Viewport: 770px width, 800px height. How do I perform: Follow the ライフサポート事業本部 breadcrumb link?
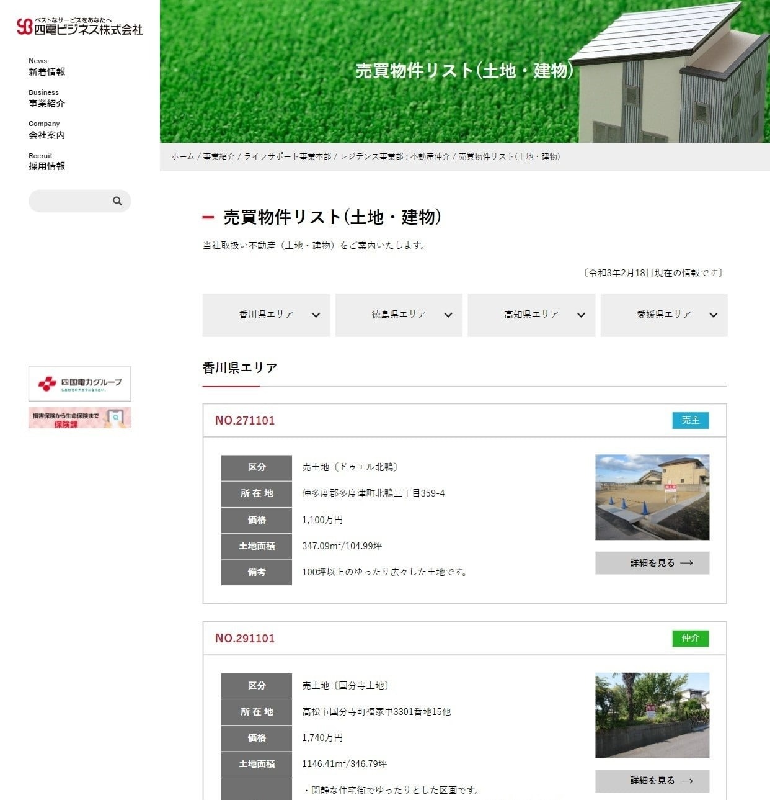tap(288, 157)
